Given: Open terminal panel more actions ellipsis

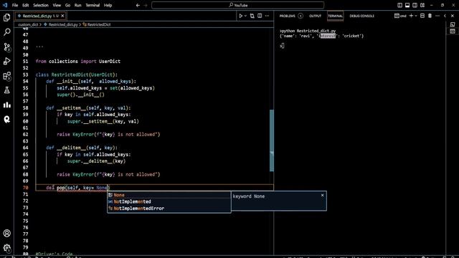Looking at the screenshot, I should click(x=437, y=16).
